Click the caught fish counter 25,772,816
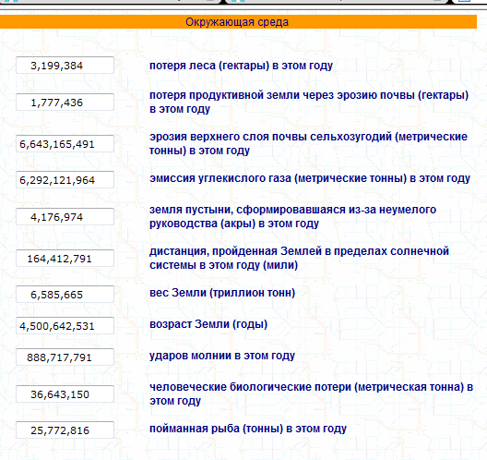Viewport: 487px width, 460px height. [x=65, y=430]
